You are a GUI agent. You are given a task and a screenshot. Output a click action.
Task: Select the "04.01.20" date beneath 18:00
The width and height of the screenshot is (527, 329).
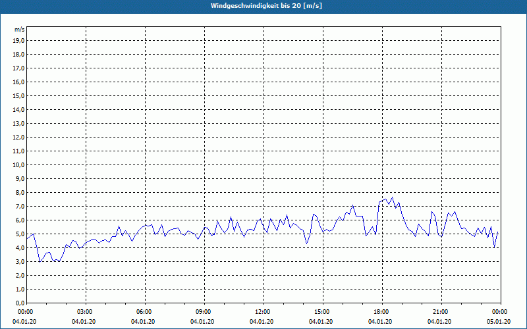click(380, 322)
